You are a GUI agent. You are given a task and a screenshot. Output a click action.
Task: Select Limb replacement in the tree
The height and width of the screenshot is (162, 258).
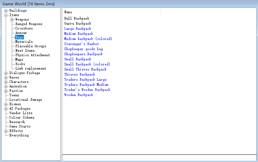[x=31, y=69]
